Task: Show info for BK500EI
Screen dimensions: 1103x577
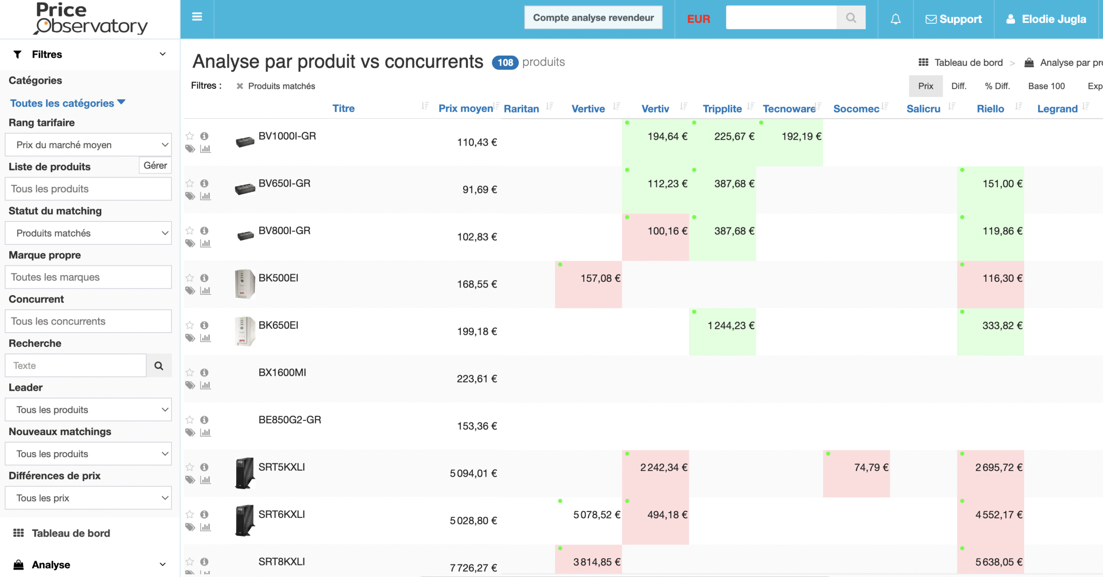Action: [x=205, y=278]
